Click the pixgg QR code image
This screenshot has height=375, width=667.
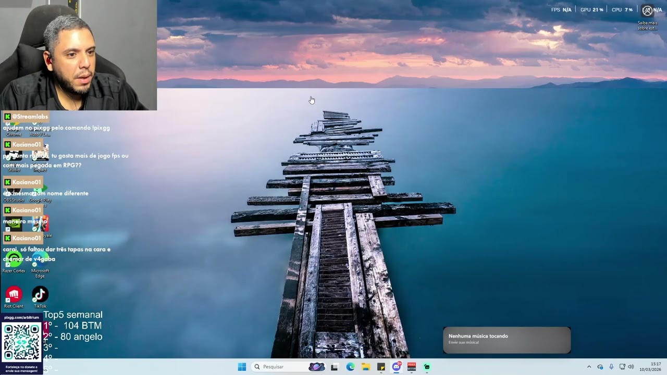point(21,342)
